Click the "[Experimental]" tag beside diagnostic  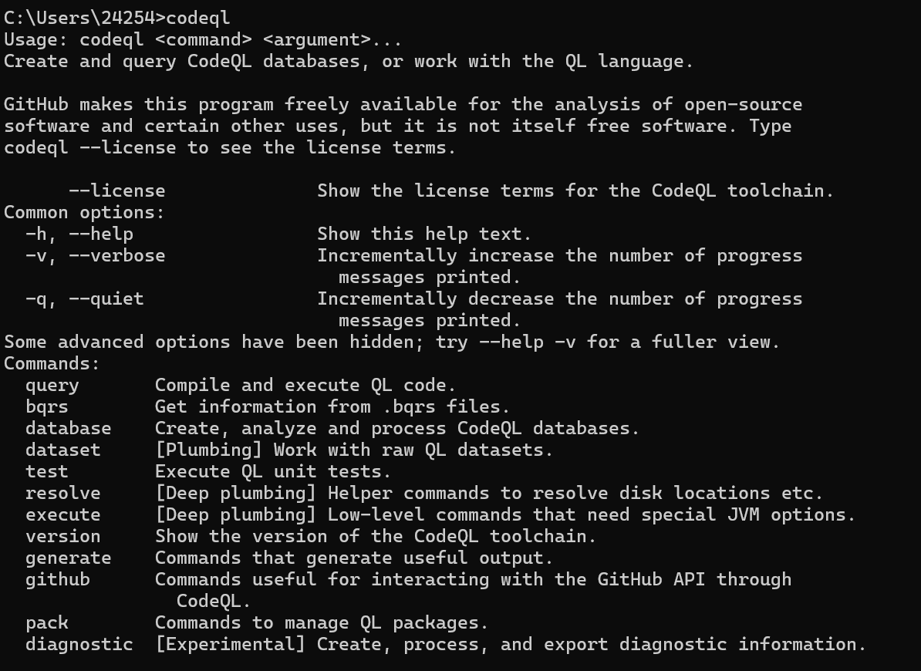[230, 644]
